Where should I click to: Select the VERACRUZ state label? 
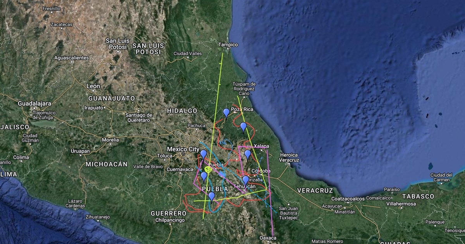(x=315, y=191)
